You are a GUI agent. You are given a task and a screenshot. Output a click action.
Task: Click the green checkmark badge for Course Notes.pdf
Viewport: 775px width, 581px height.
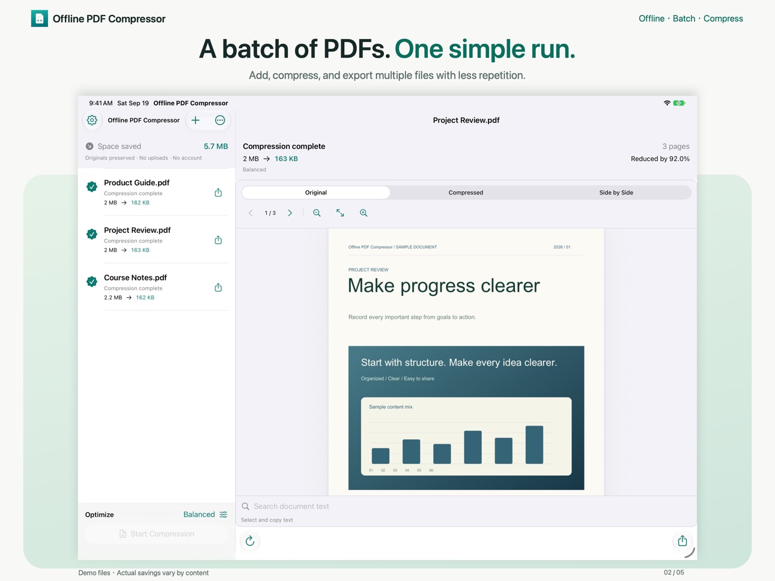coord(92,281)
